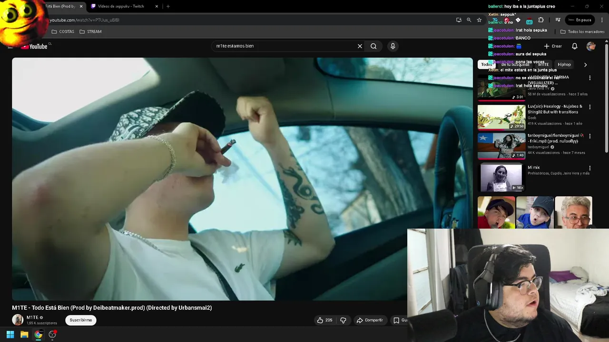Open the Mi mix playlist thumbnail
Viewport: 609px width, 342px height.
[x=501, y=178]
